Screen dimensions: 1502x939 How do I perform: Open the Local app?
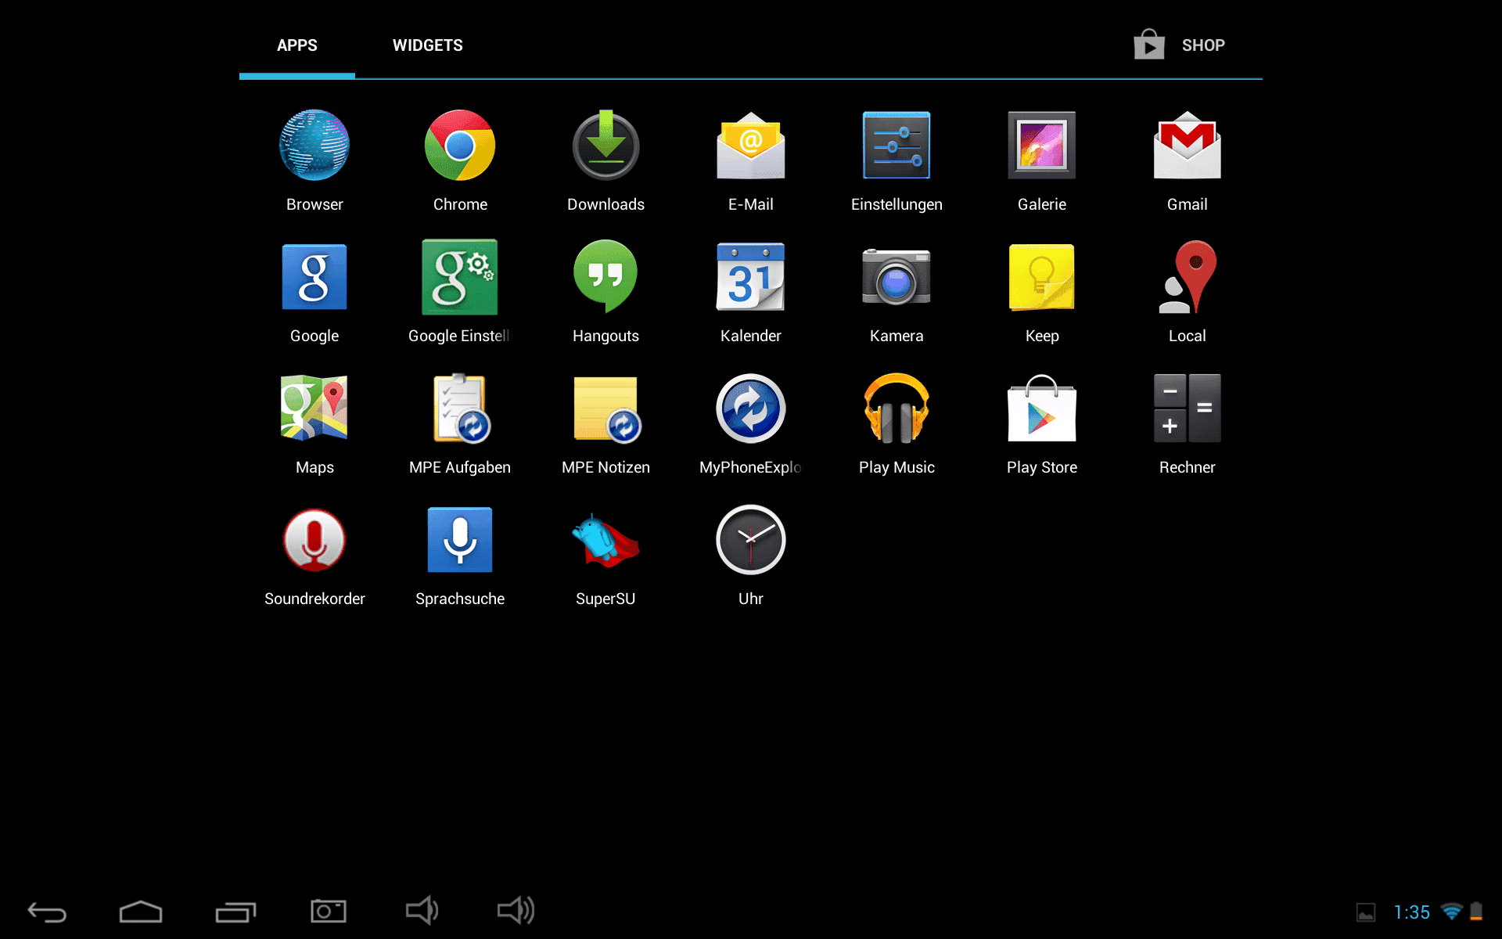pos(1188,278)
